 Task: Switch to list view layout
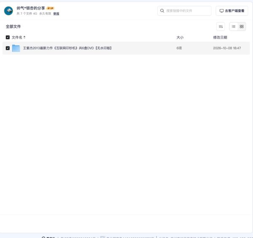[234, 27]
